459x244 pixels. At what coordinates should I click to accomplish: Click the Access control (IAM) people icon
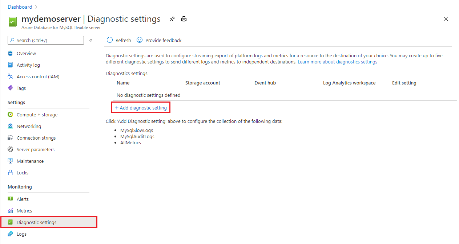(11, 76)
